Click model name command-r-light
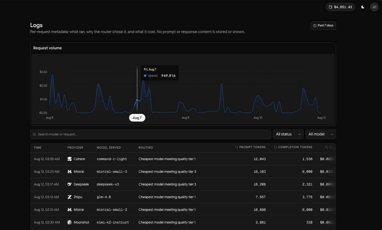The image size is (382, 230). 112,159
